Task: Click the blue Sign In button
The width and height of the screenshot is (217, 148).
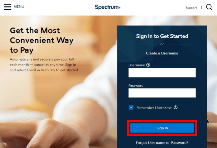Action: coord(162,128)
